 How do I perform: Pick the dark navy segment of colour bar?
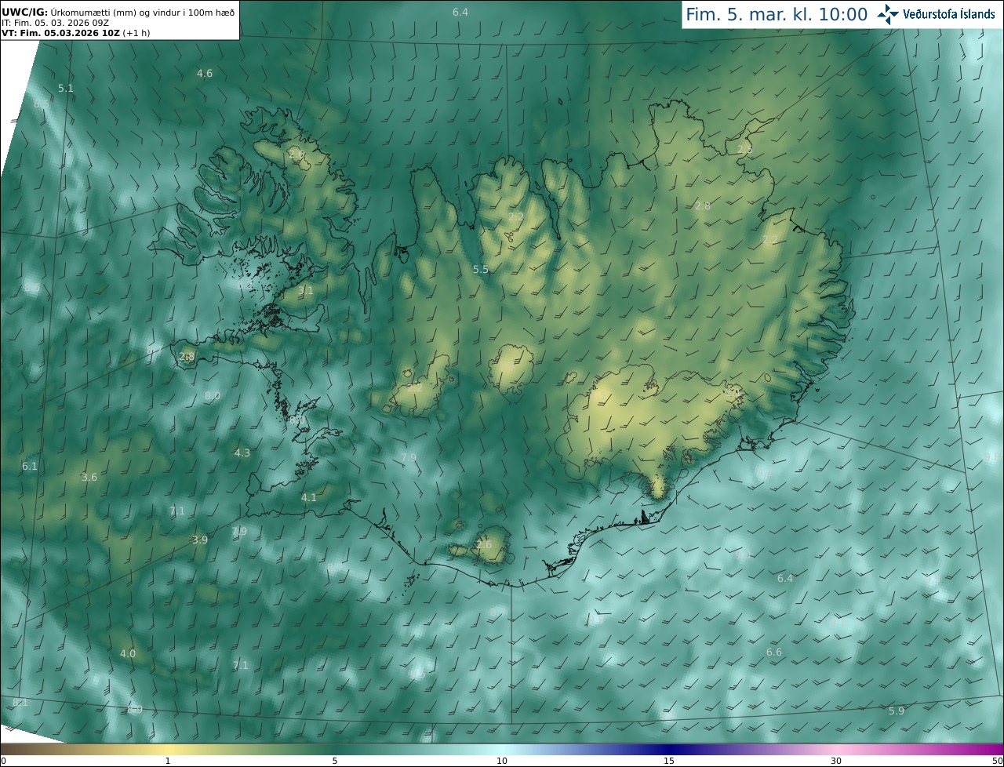pyautogui.click(x=671, y=749)
